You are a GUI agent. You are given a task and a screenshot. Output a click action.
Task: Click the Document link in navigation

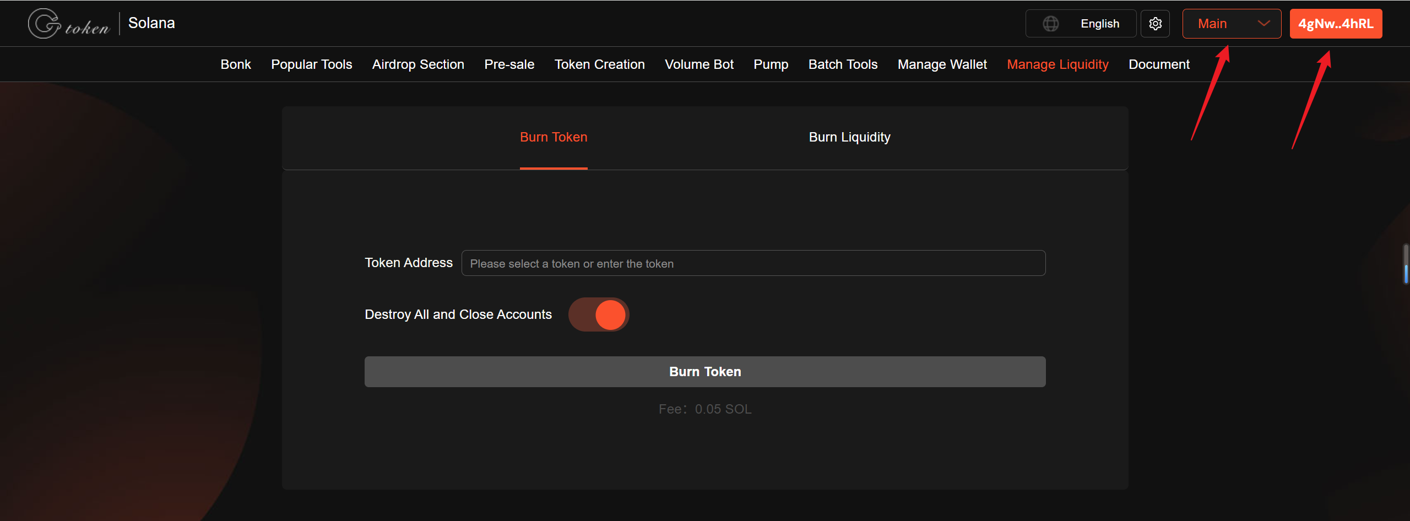(1159, 64)
